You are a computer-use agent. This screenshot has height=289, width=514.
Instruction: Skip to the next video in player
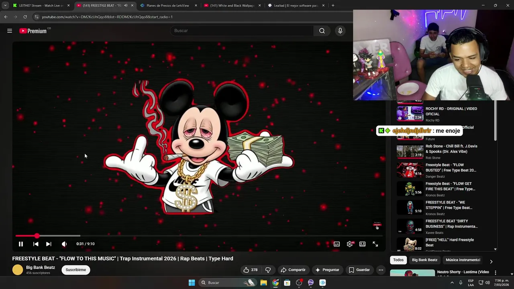click(49, 244)
